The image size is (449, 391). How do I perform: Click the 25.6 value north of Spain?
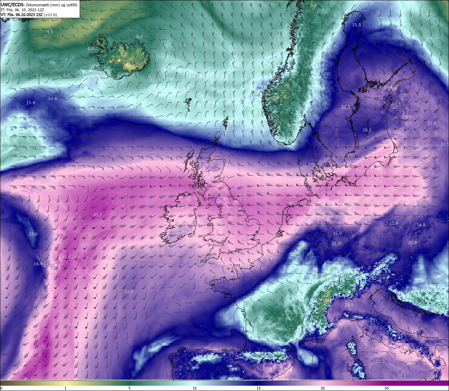(217, 350)
